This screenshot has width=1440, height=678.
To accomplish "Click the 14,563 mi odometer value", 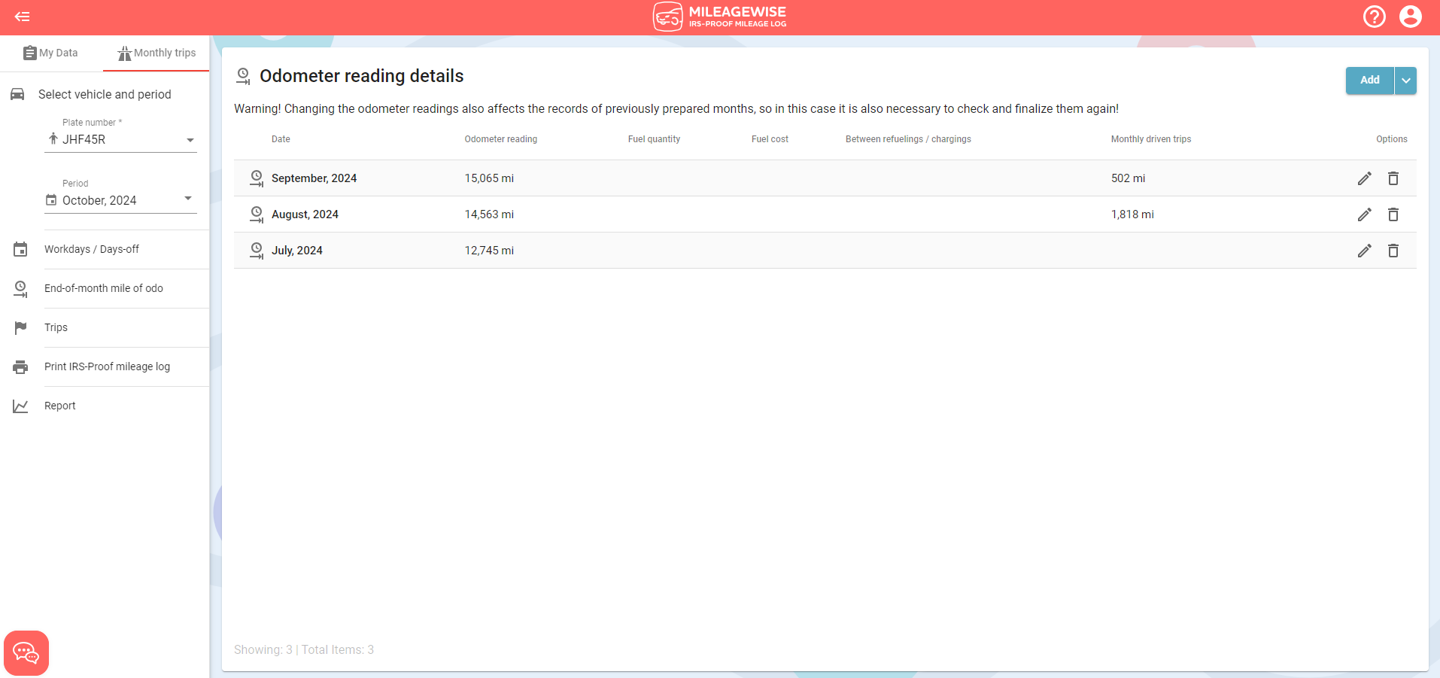I will (489, 214).
